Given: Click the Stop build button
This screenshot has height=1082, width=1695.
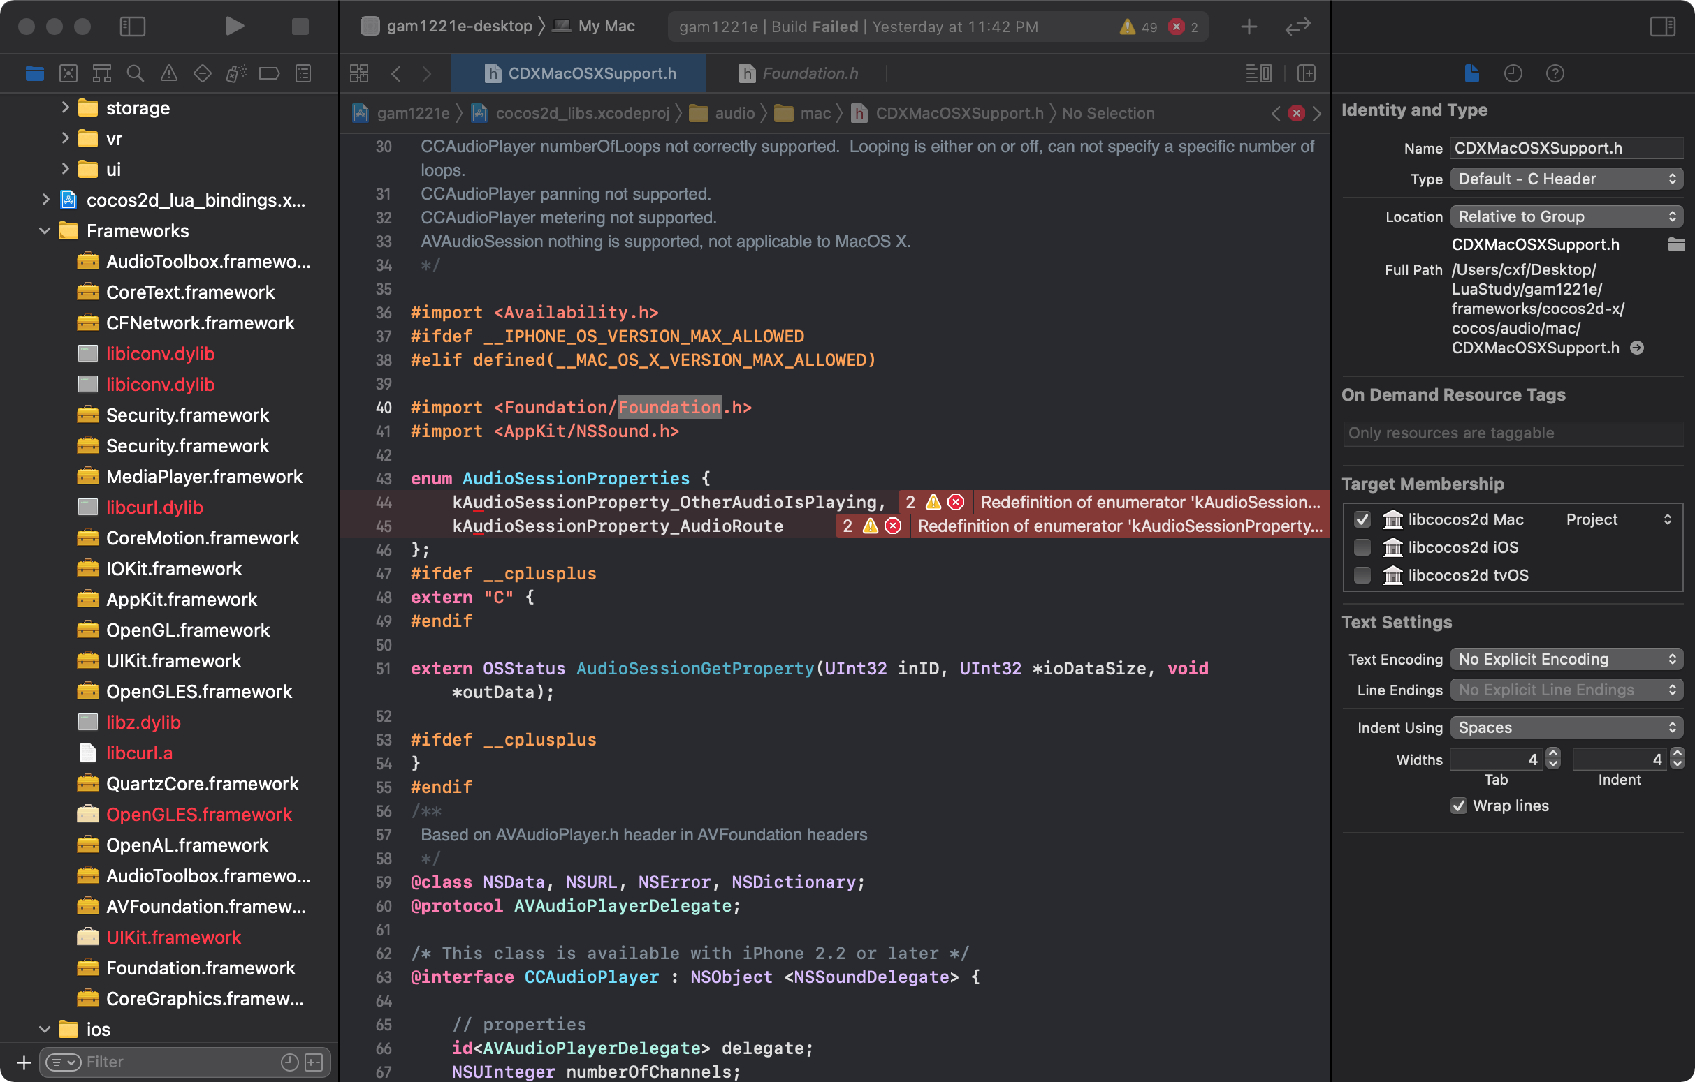Looking at the screenshot, I should [300, 27].
